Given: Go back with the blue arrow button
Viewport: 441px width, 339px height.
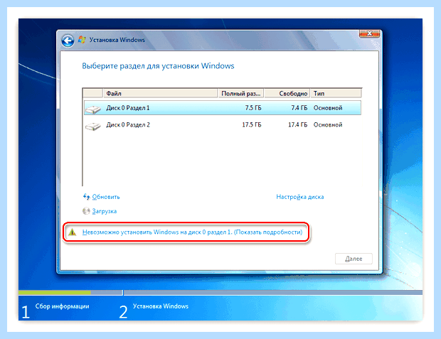Looking at the screenshot, I should 68,41.
